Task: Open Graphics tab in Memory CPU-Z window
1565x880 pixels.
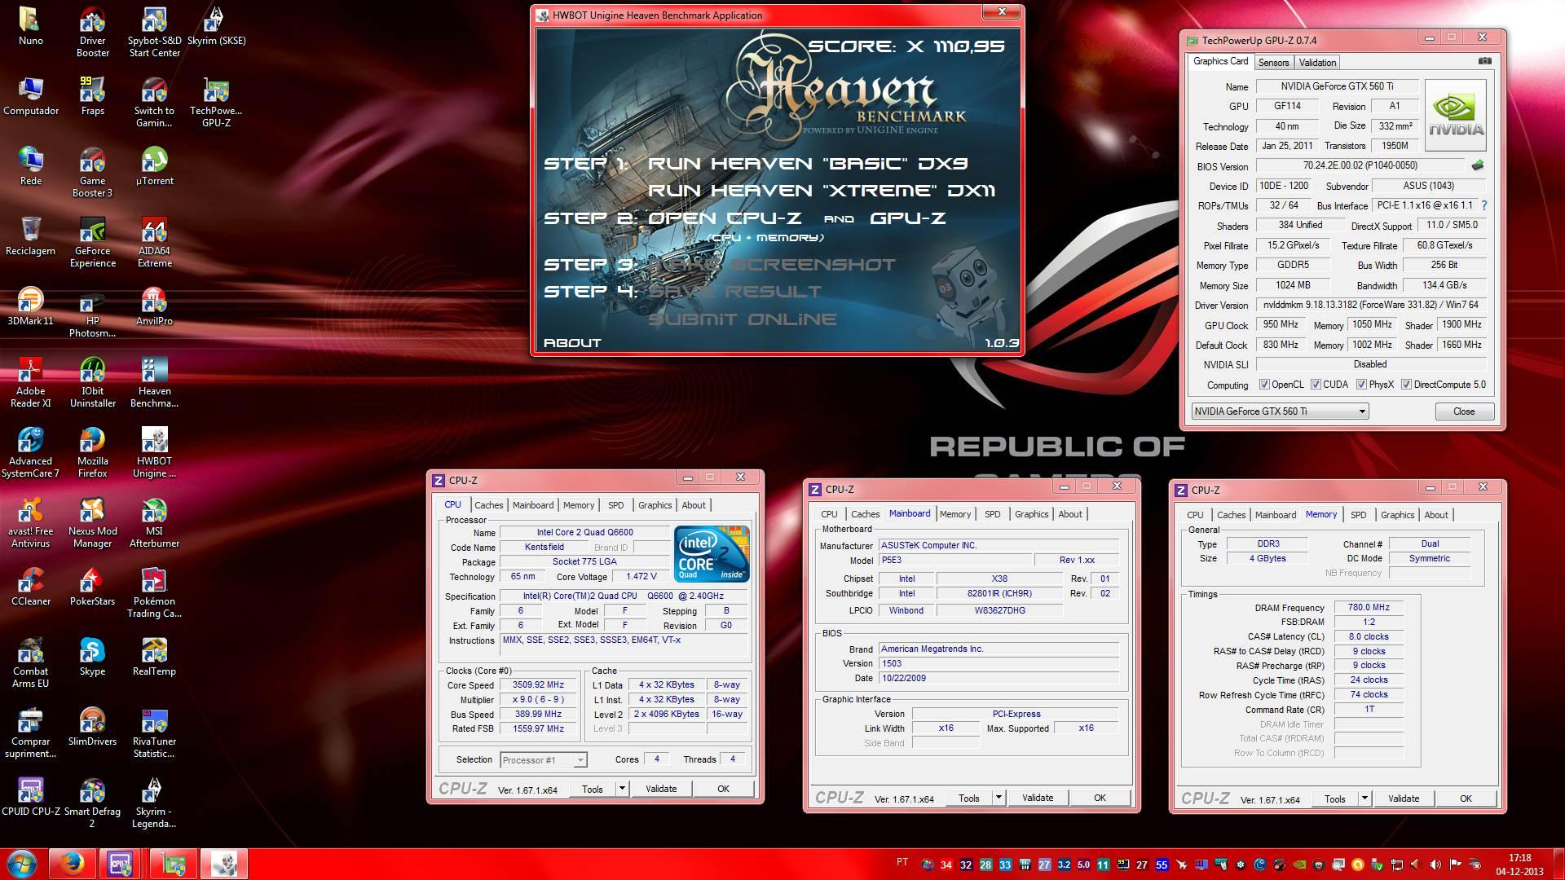Action: click(x=1397, y=515)
